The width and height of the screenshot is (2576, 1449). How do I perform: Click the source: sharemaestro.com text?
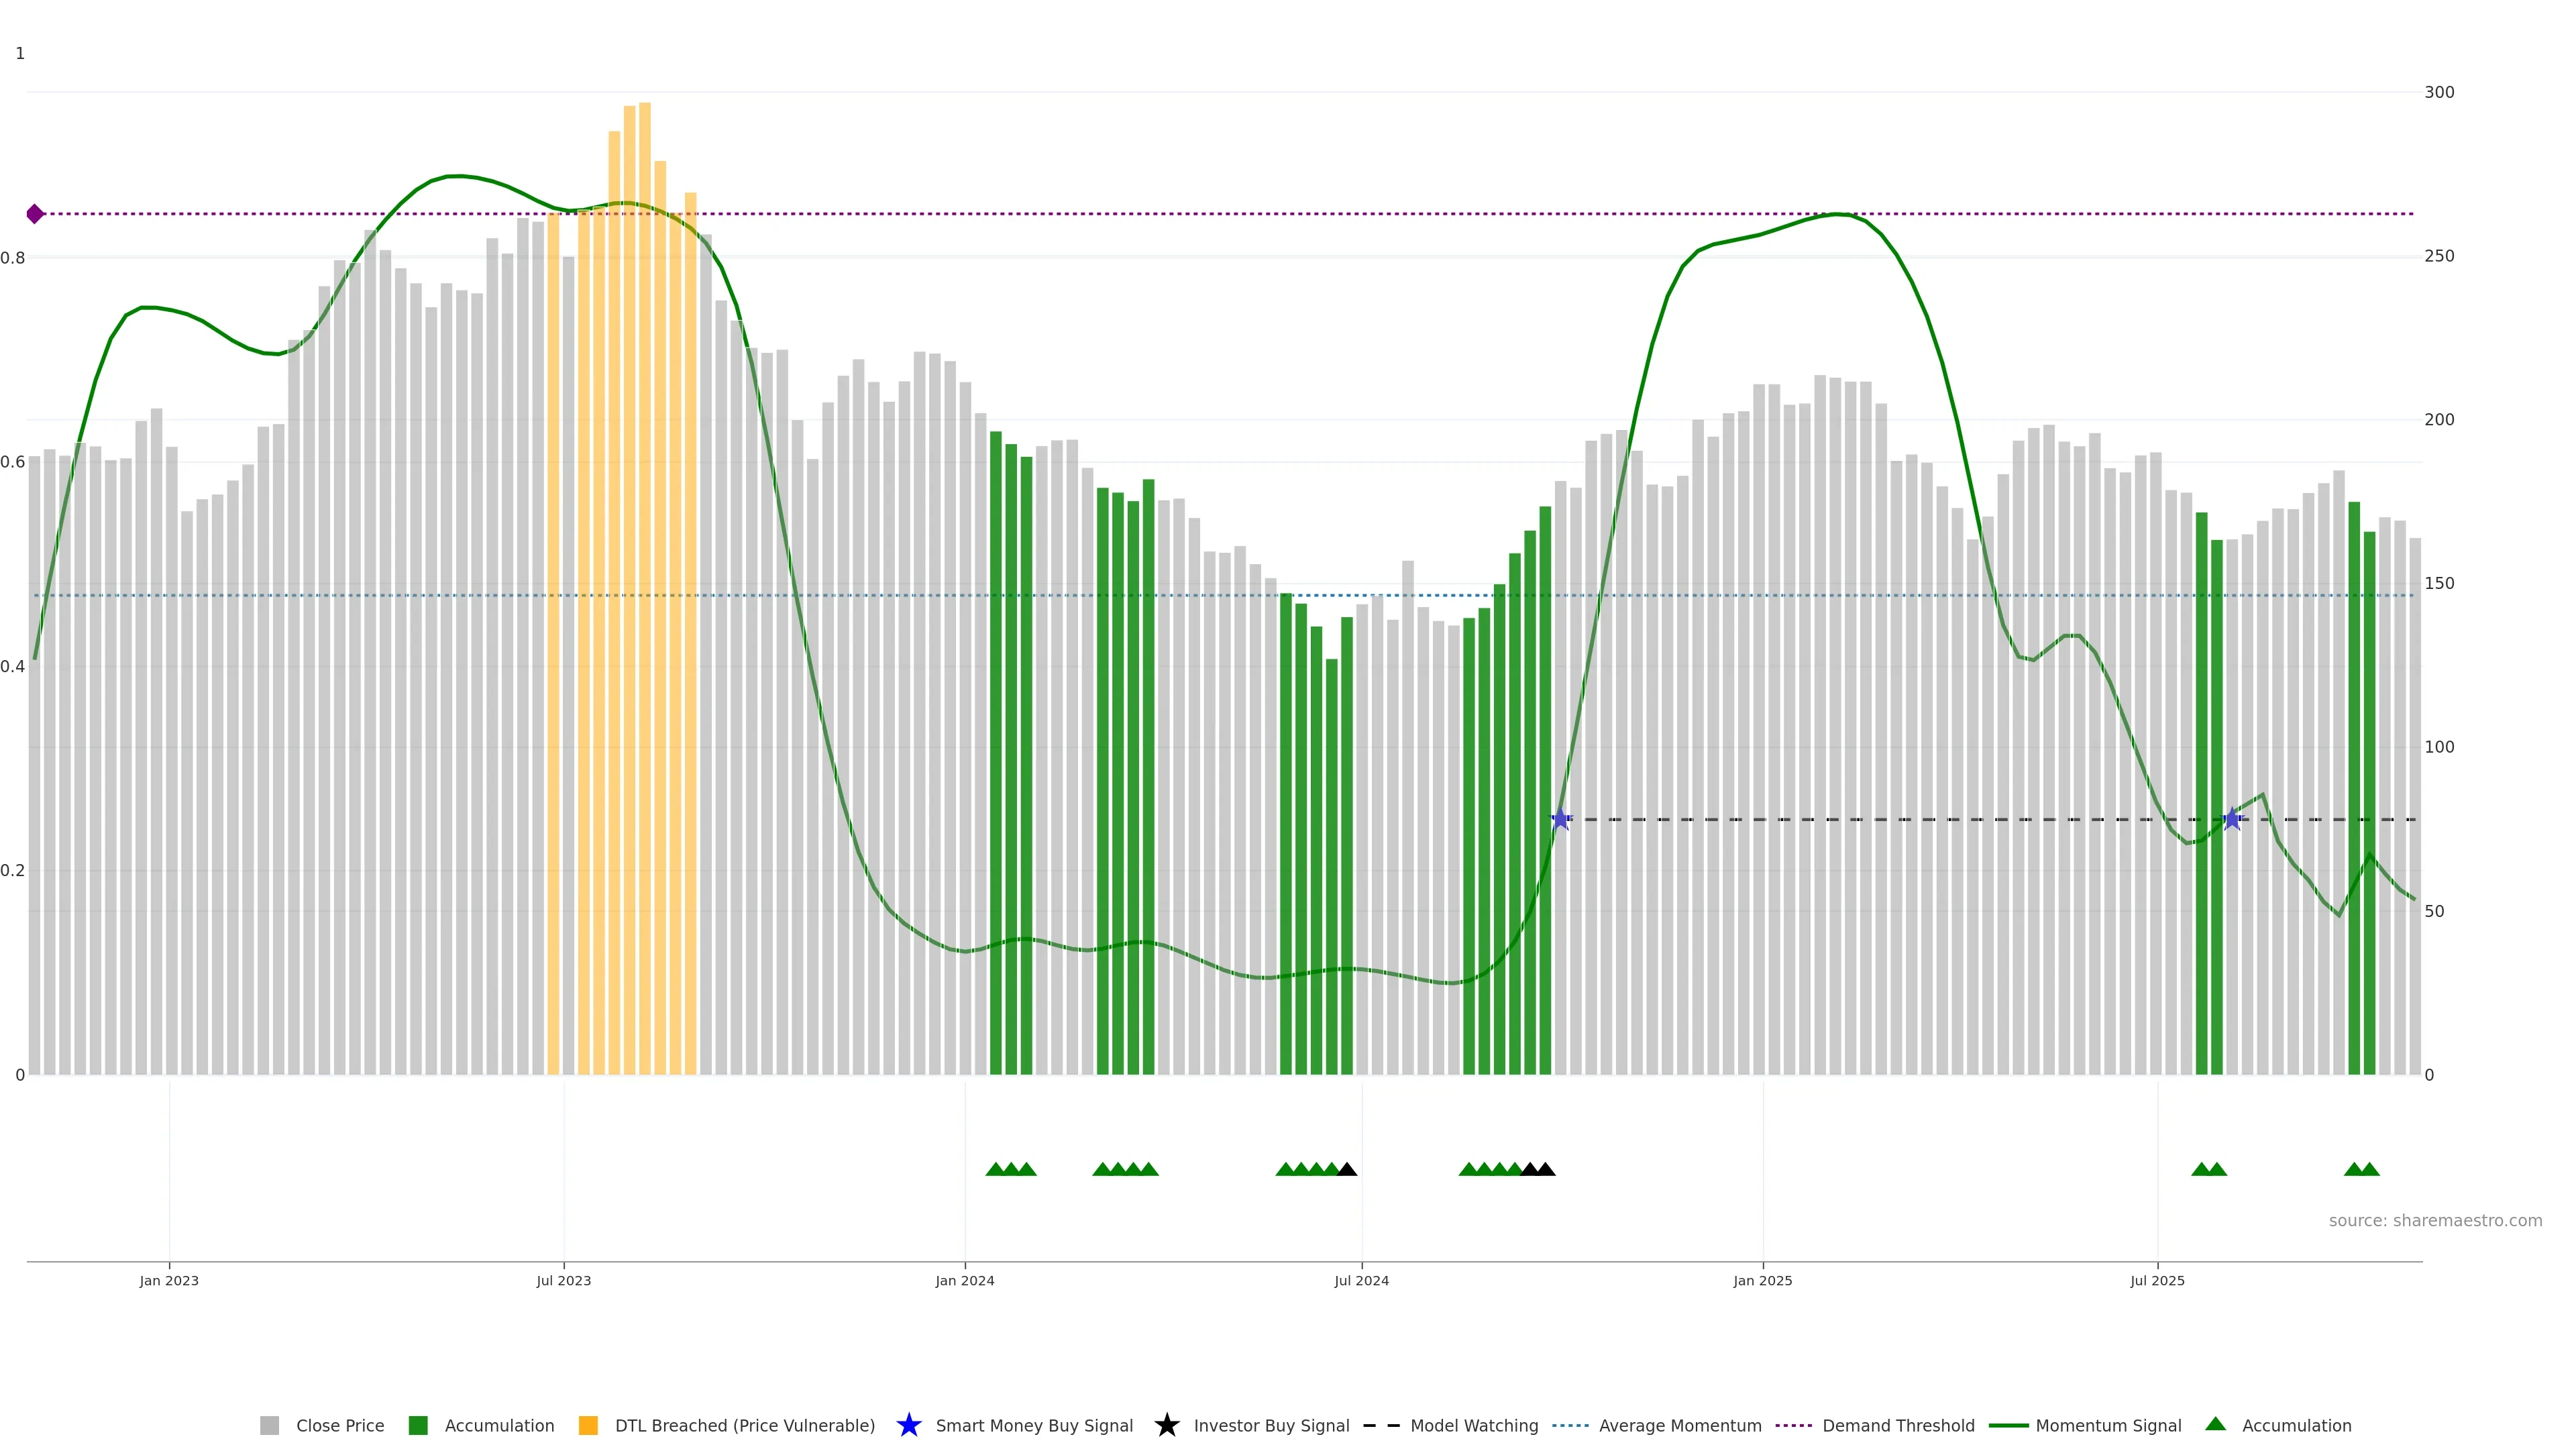pos(2435,1221)
